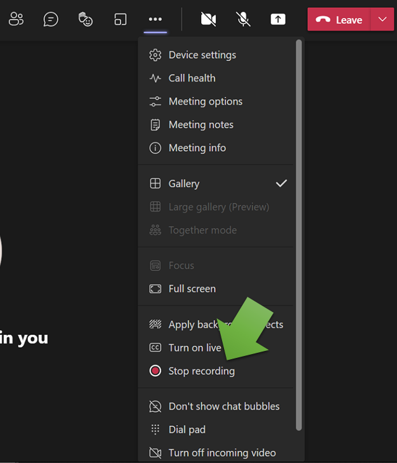Turn on live captions
Viewport: 397px width, 463px height.
[216, 348]
